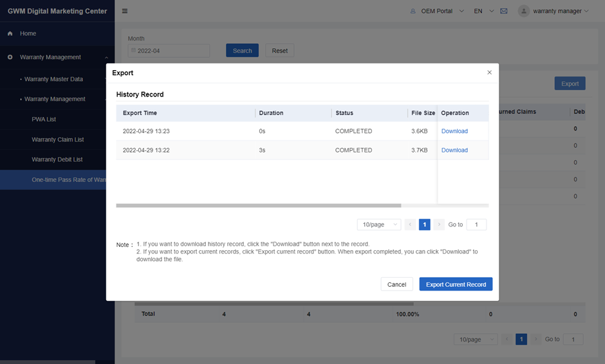Open the EN language dropdown
Screen dimensions: 605x364
(492, 11)
